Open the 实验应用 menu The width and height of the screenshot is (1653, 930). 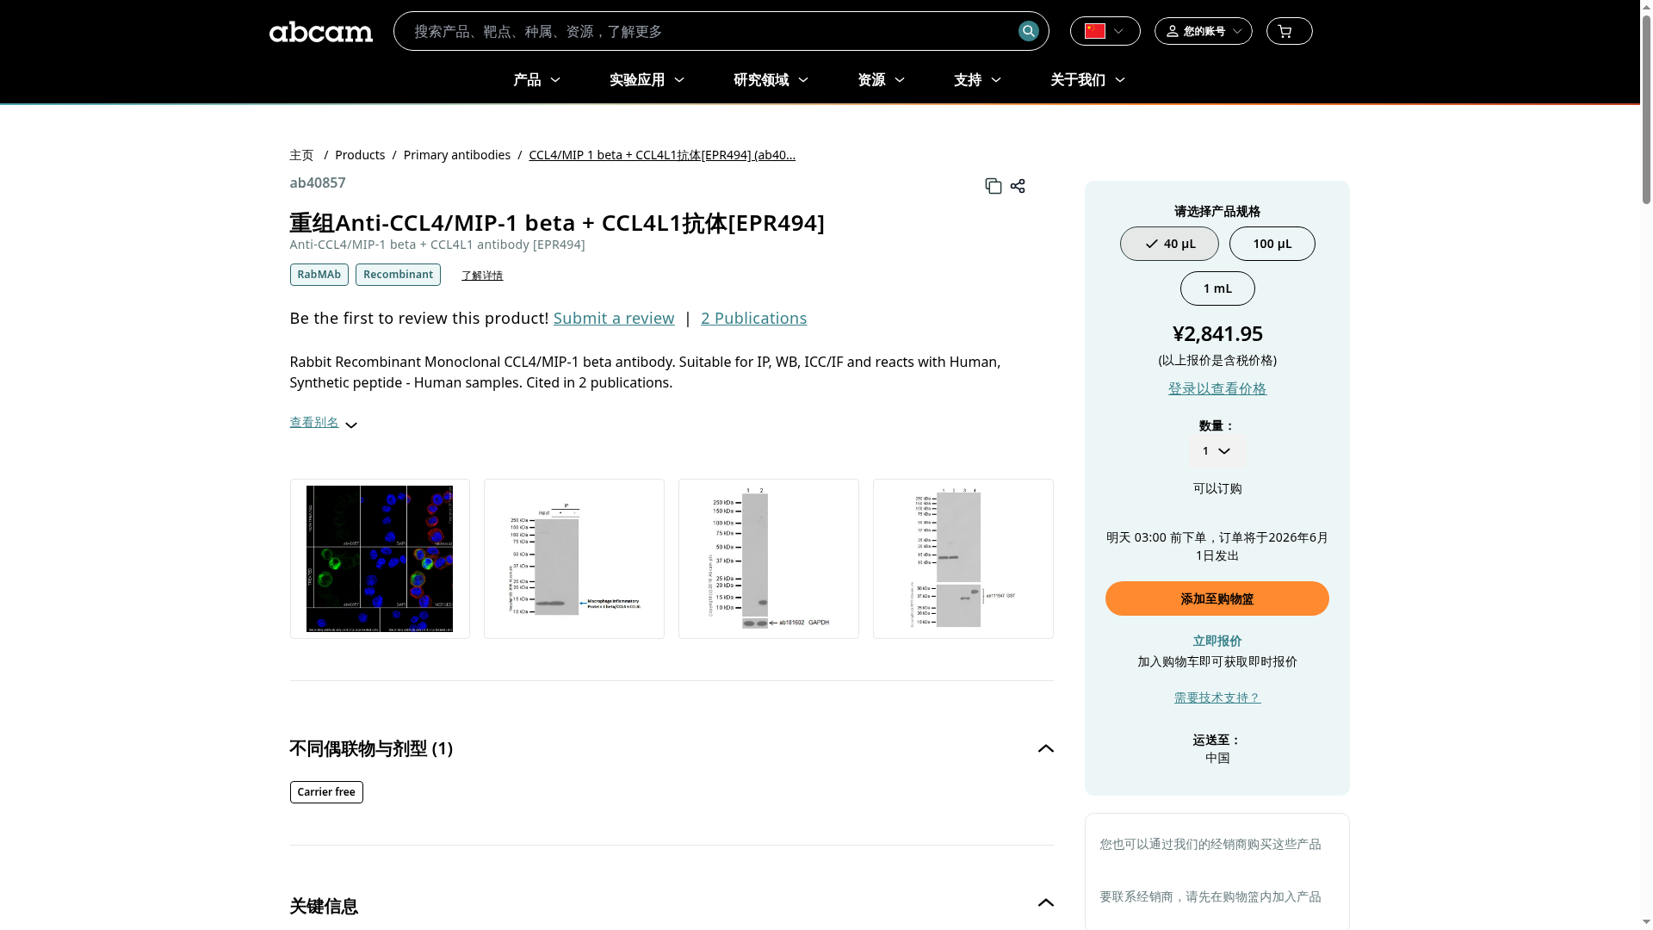pos(647,80)
